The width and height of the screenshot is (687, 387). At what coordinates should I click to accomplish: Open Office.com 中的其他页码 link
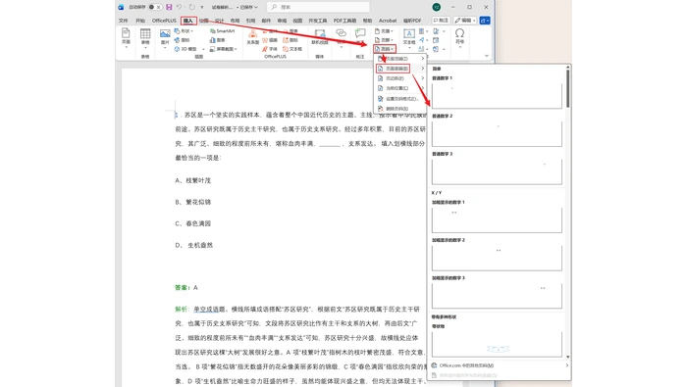(500, 365)
